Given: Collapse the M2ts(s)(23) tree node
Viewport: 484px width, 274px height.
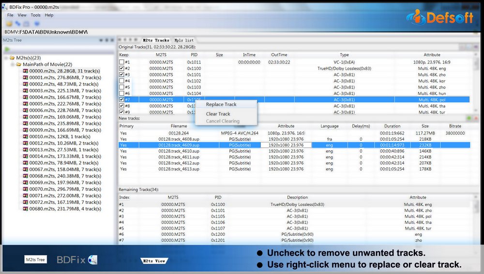Looking at the screenshot, I should [x=6, y=58].
